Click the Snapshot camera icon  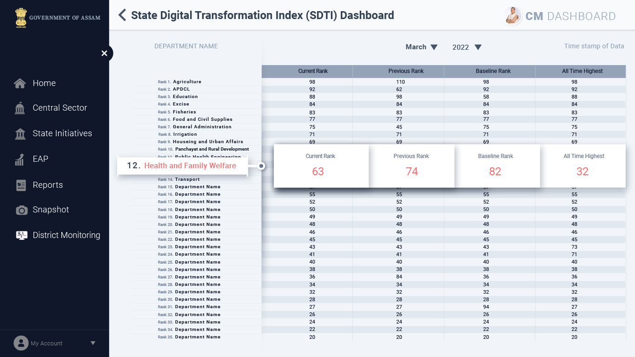tap(21, 210)
